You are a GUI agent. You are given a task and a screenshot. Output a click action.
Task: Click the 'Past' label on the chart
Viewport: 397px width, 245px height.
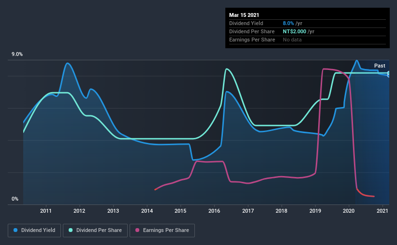click(380, 66)
